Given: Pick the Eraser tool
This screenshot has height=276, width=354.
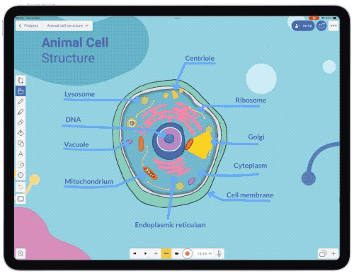Looking at the screenshot, I should click(x=21, y=122).
